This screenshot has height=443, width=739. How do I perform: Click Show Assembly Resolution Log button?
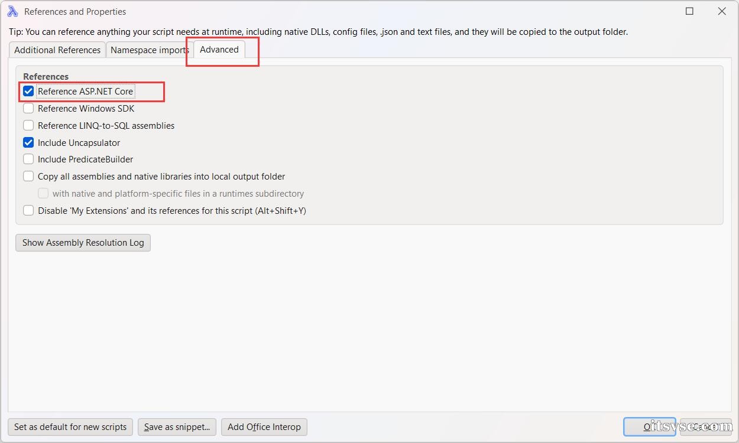coord(83,243)
